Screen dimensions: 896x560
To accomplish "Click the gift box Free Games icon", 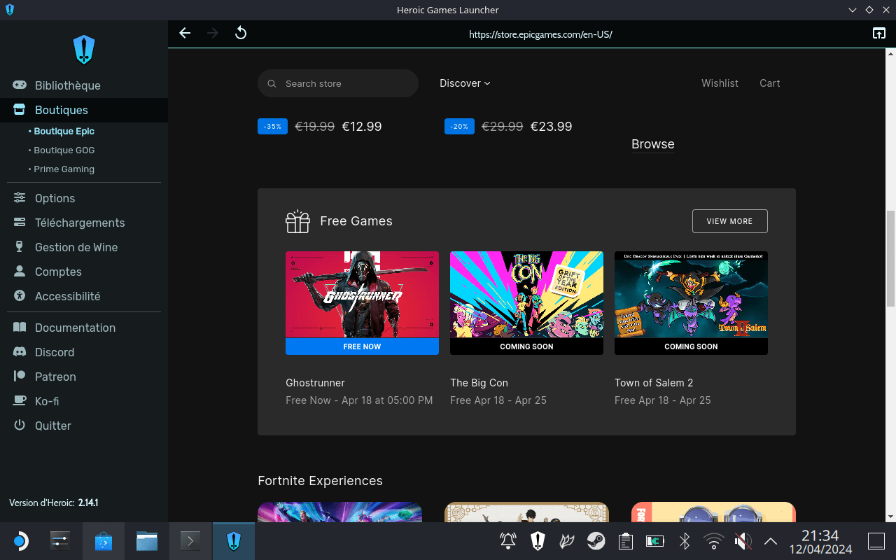I will 297,221.
